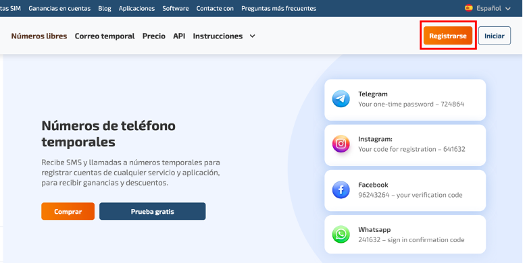View the Precio page
523x263 pixels.
[x=154, y=36]
